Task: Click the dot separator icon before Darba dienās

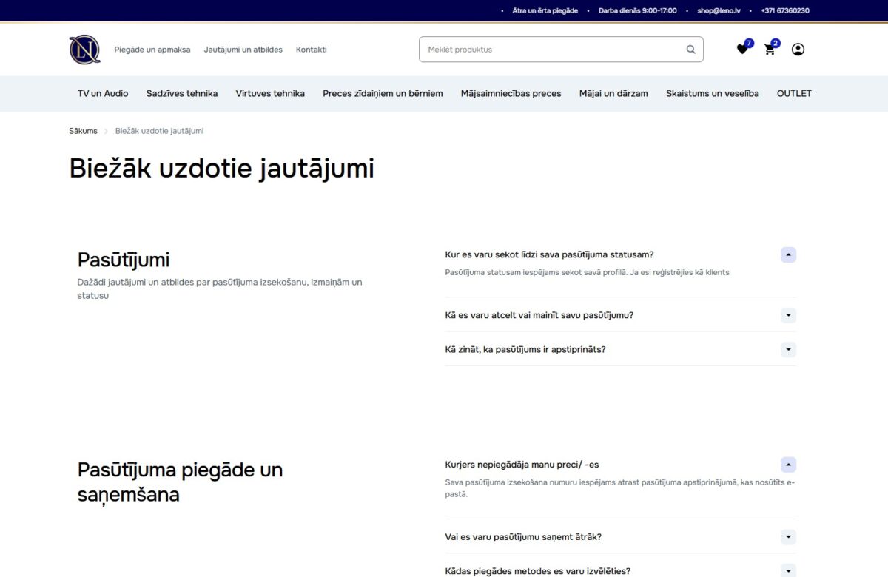Action: (x=588, y=10)
